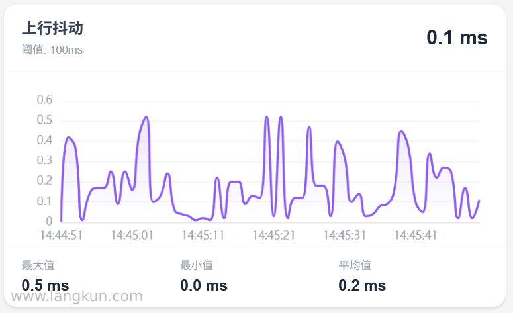The width and height of the screenshot is (513, 313).
Task: Click the 0.6 y-axis label
Action: [44, 99]
